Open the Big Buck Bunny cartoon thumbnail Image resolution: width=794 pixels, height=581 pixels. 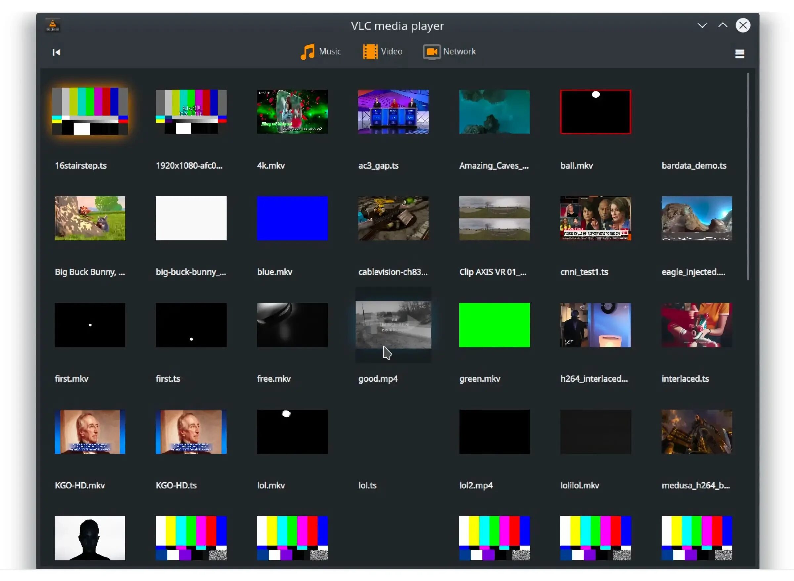click(90, 218)
